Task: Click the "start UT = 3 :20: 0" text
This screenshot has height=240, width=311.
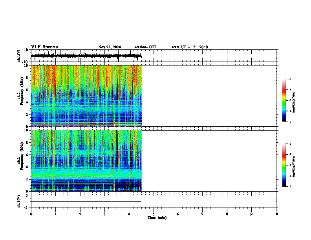Action: (190, 47)
